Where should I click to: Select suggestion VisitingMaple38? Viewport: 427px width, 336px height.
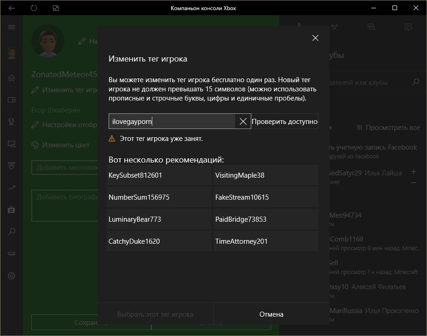[x=266, y=175]
